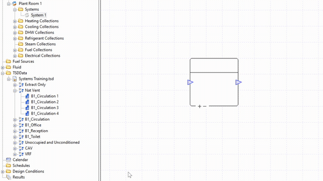Expand the B1_Reception group
Image resolution: width=323 pixels, height=181 pixels.
[x=15, y=131]
